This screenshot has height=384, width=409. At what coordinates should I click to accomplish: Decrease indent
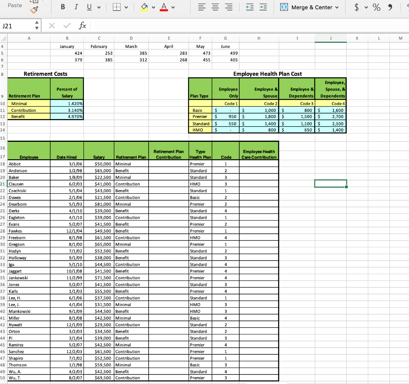(x=250, y=7)
